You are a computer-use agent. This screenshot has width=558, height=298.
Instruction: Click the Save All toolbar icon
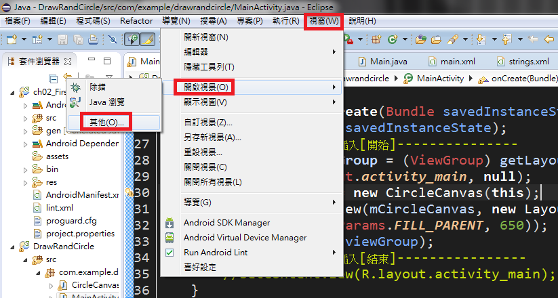click(x=78, y=39)
